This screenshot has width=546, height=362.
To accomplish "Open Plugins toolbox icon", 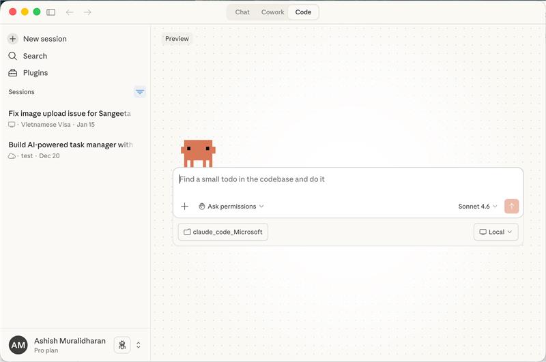I will pyautogui.click(x=13, y=73).
